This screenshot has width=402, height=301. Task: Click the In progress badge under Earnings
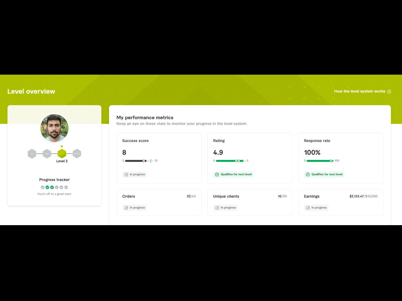click(x=316, y=207)
